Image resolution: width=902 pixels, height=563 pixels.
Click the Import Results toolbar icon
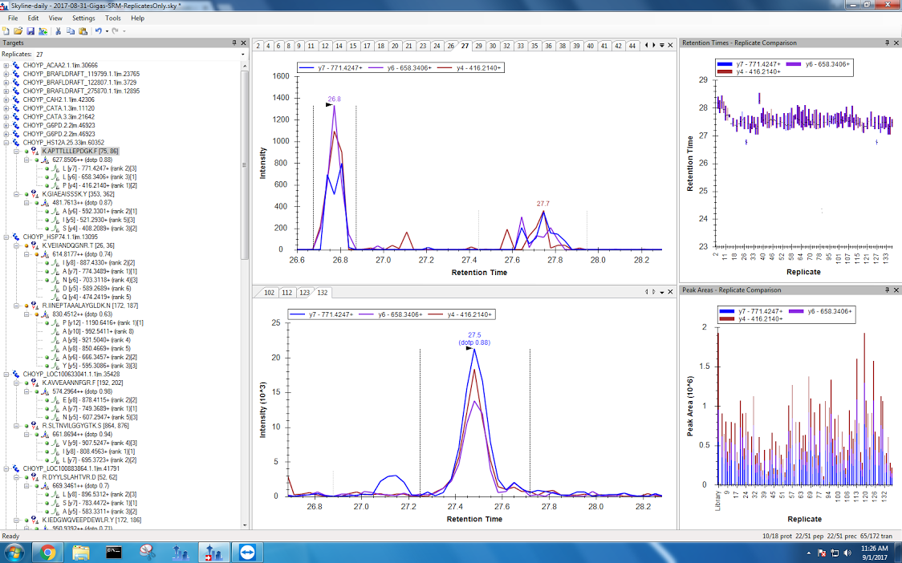[43, 30]
